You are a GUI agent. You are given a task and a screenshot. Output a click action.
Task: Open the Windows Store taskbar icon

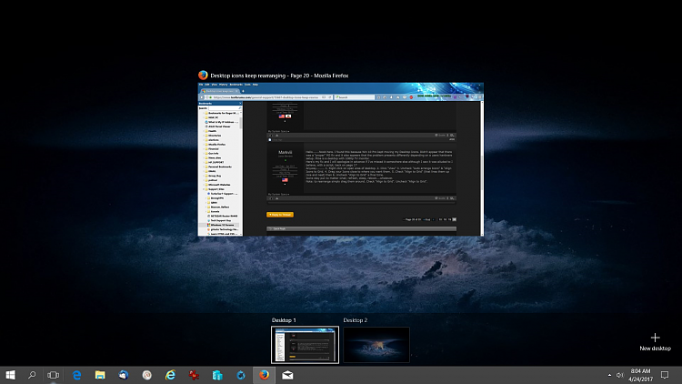coord(217,374)
